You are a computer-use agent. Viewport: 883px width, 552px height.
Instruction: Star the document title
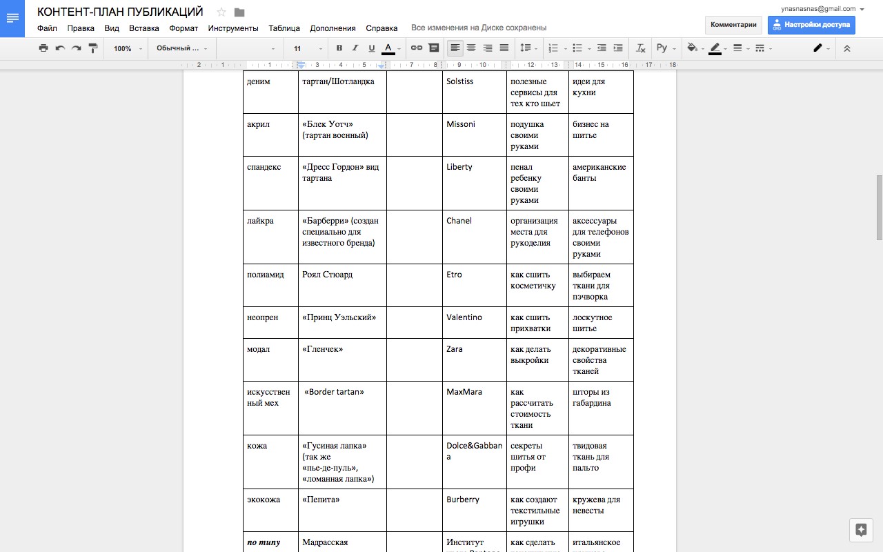(221, 12)
